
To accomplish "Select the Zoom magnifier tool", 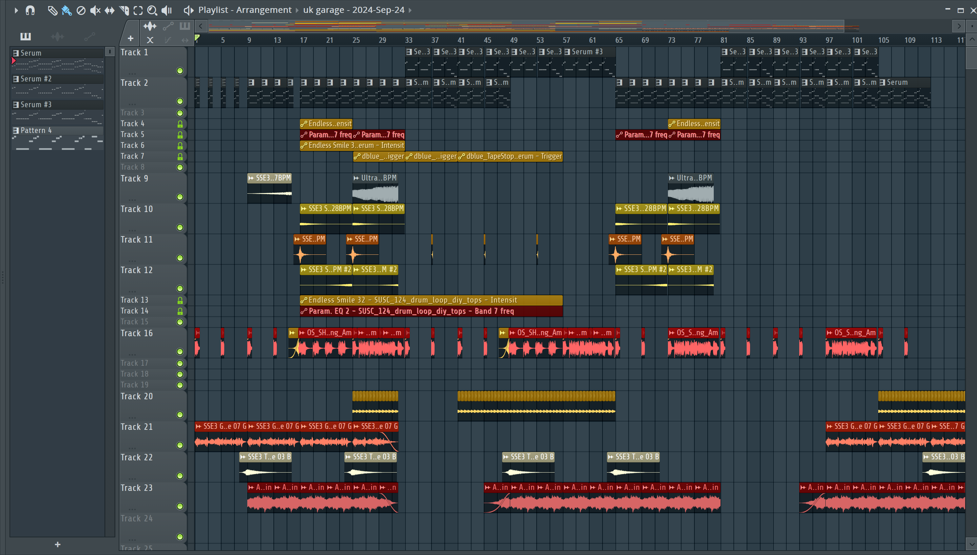I will [x=152, y=10].
